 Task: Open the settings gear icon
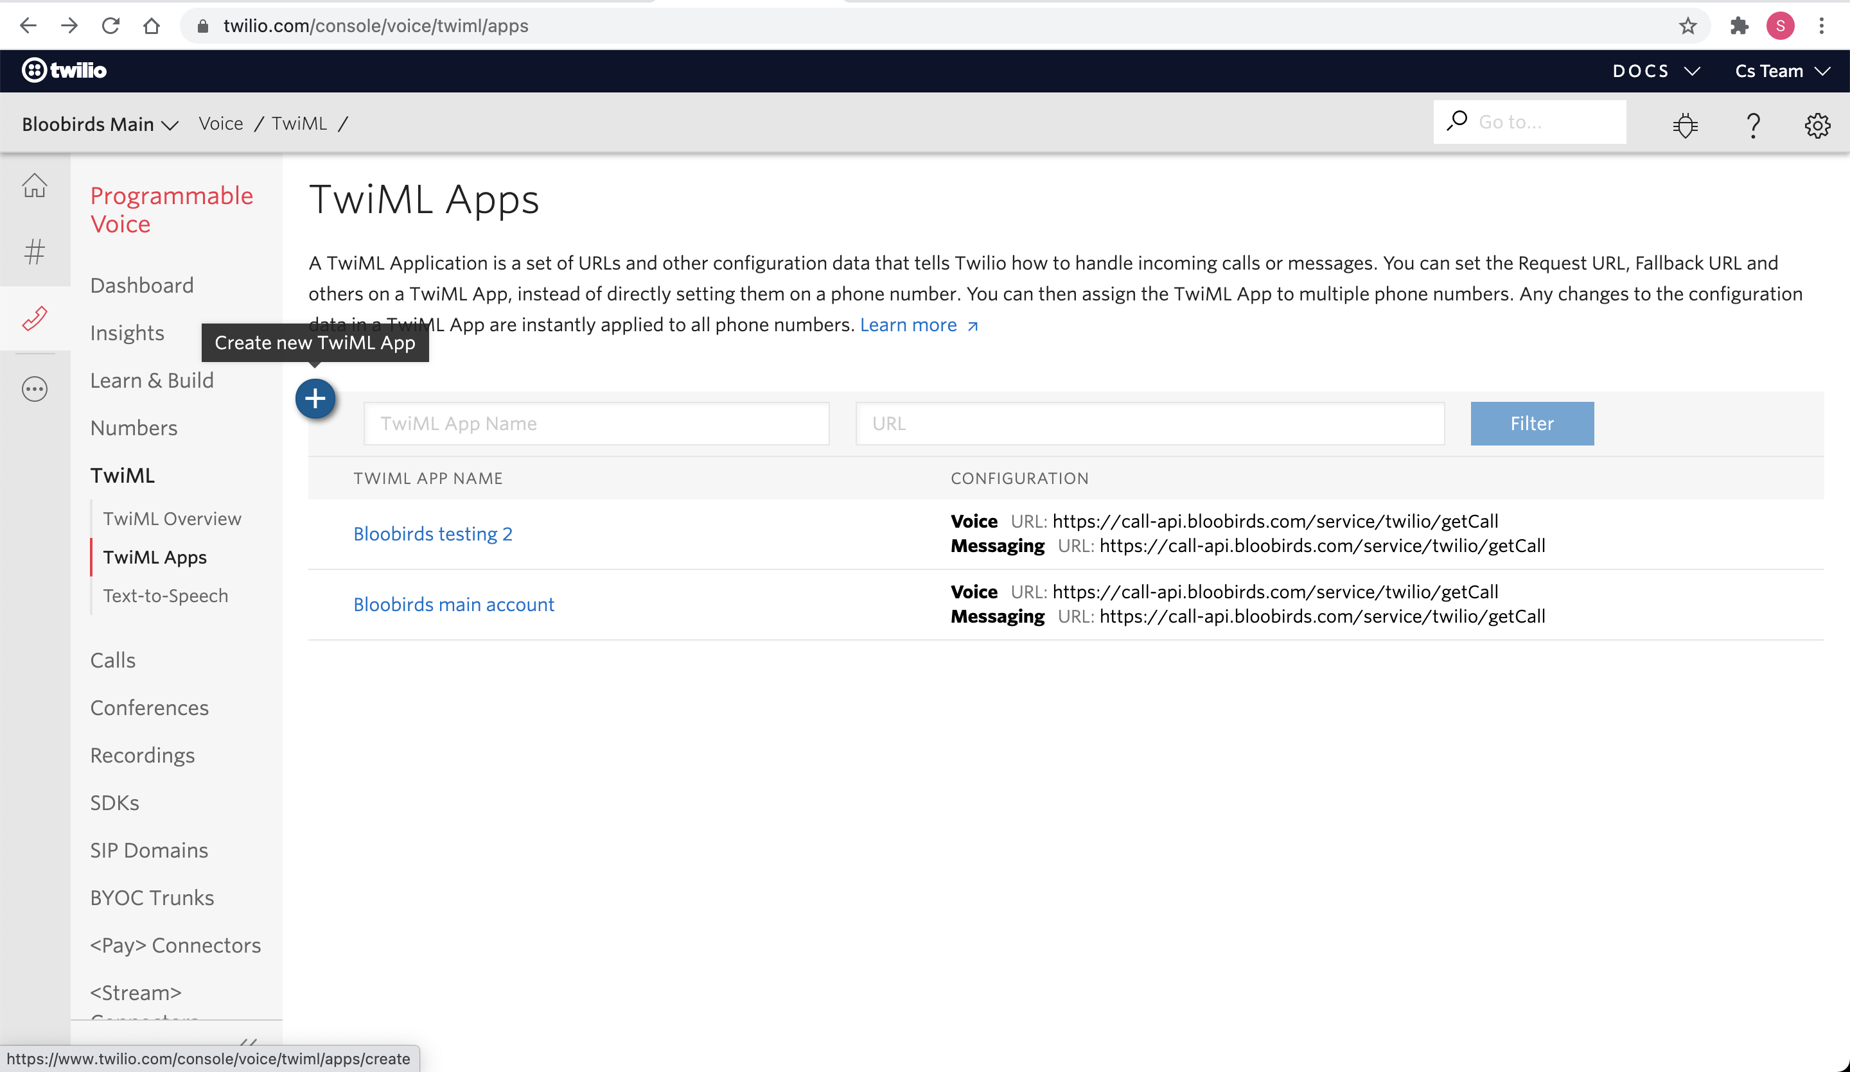click(1817, 125)
